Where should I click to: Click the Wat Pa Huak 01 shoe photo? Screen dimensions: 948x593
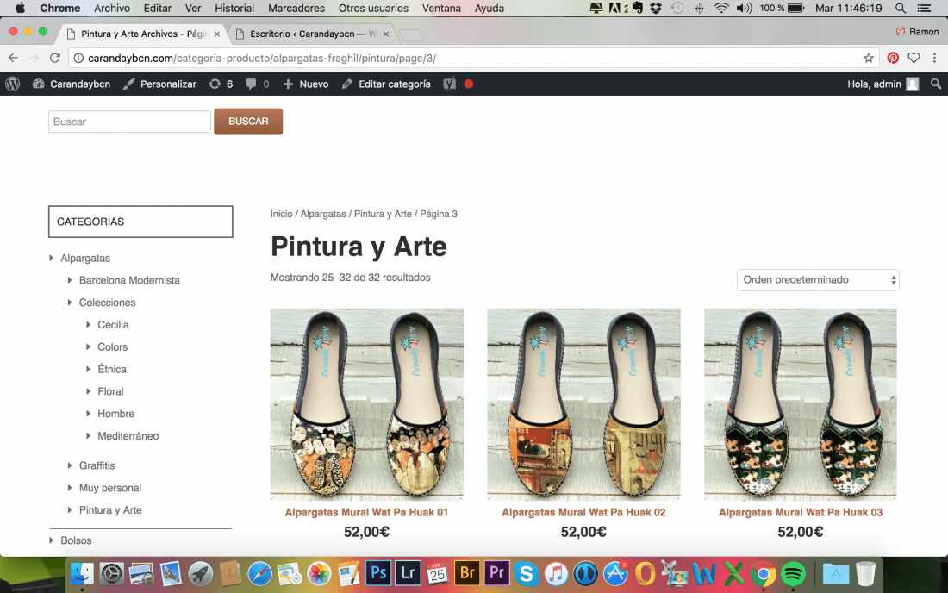coord(367,404)
